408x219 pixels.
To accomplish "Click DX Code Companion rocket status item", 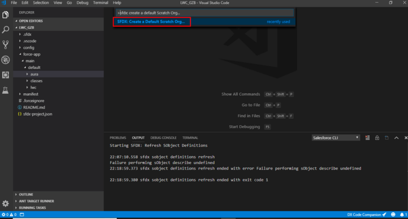I will tap(367, 215).
